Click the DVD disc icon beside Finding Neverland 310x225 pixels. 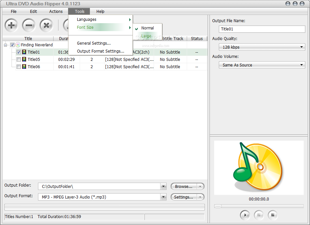point(18,45)
